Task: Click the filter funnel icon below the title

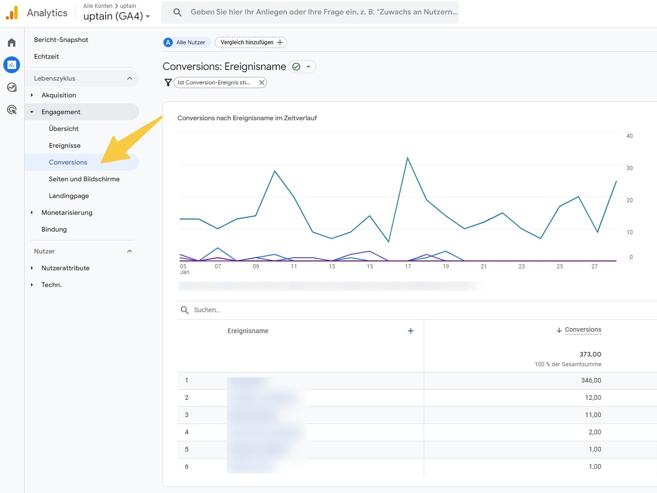Action: pyautogui.click(x=168, y=82)
